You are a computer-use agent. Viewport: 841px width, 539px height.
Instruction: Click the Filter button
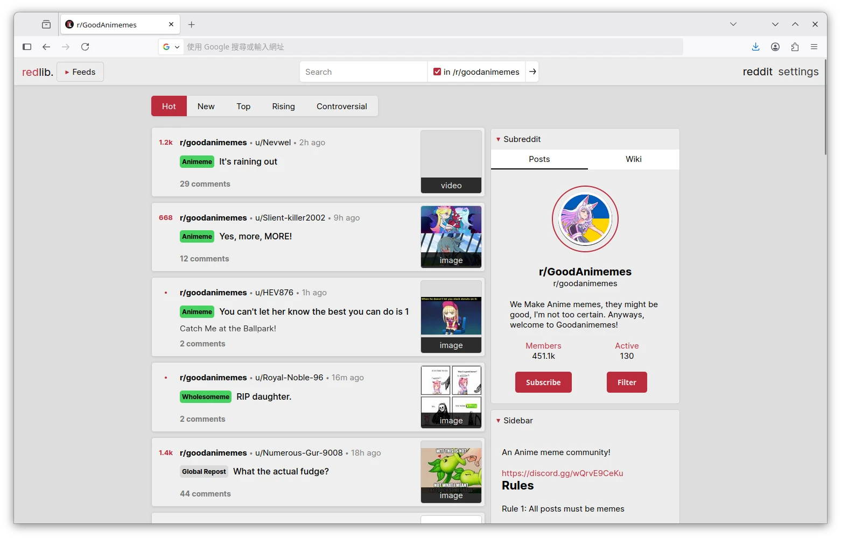627,382
